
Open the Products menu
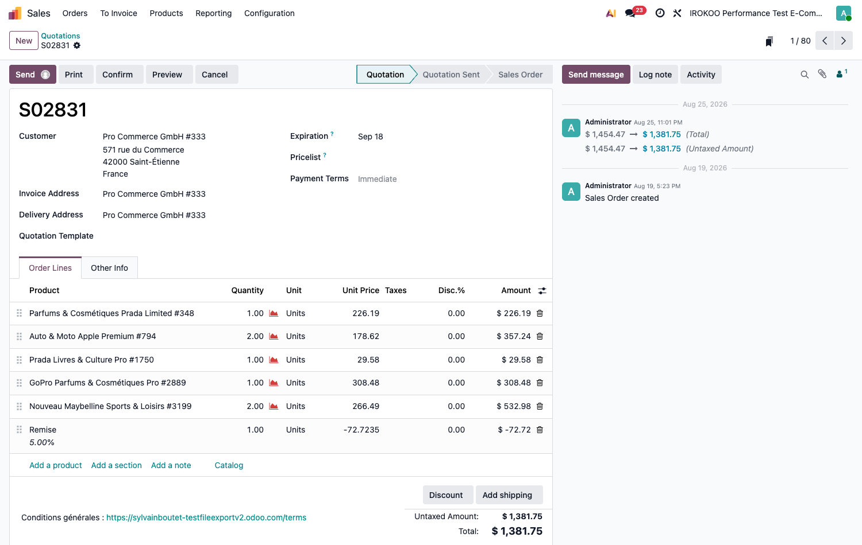[167, 13]
